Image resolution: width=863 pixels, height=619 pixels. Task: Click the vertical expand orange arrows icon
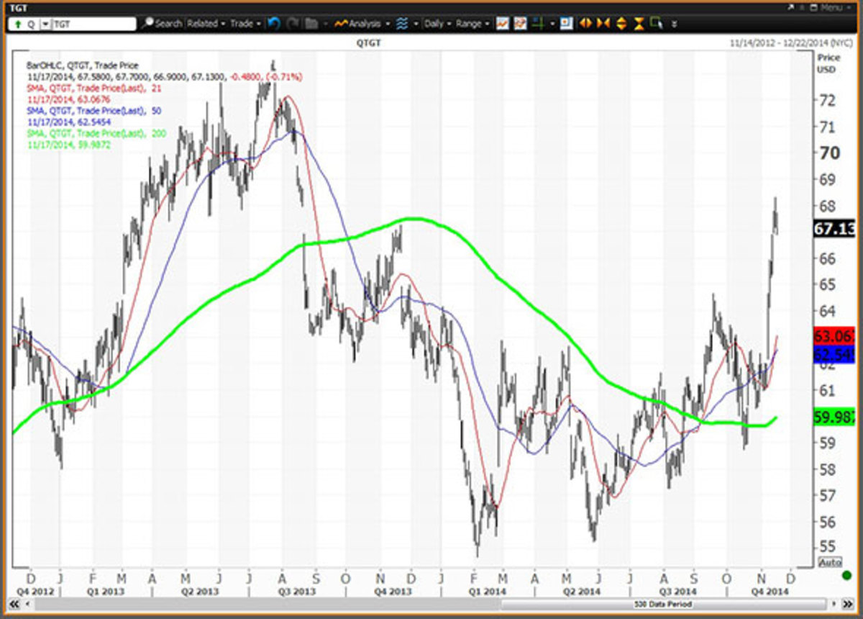tap(621, 24)
